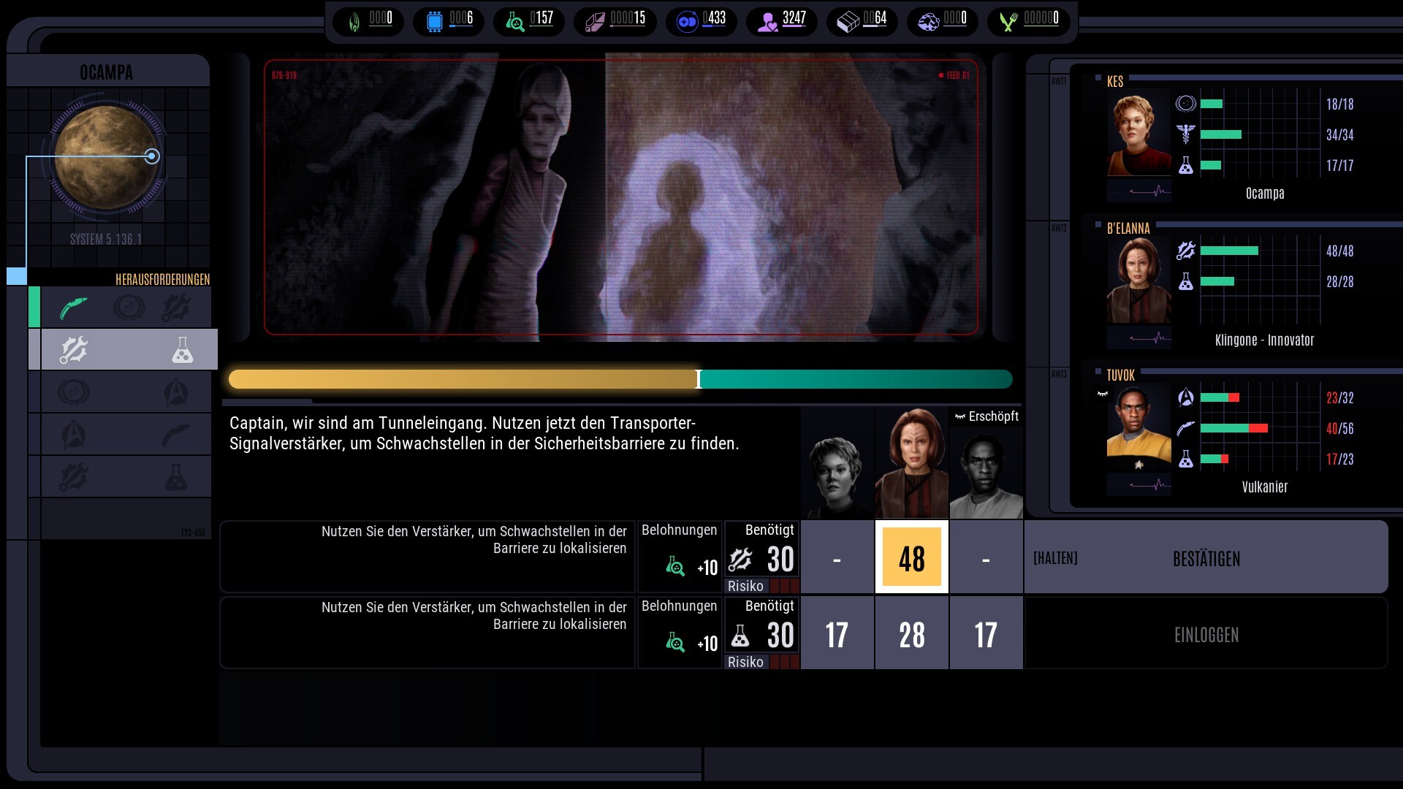Click the HERAUSFORDERUNGEN challenges heading
1403x789 pixels.
tap(162, 279)
